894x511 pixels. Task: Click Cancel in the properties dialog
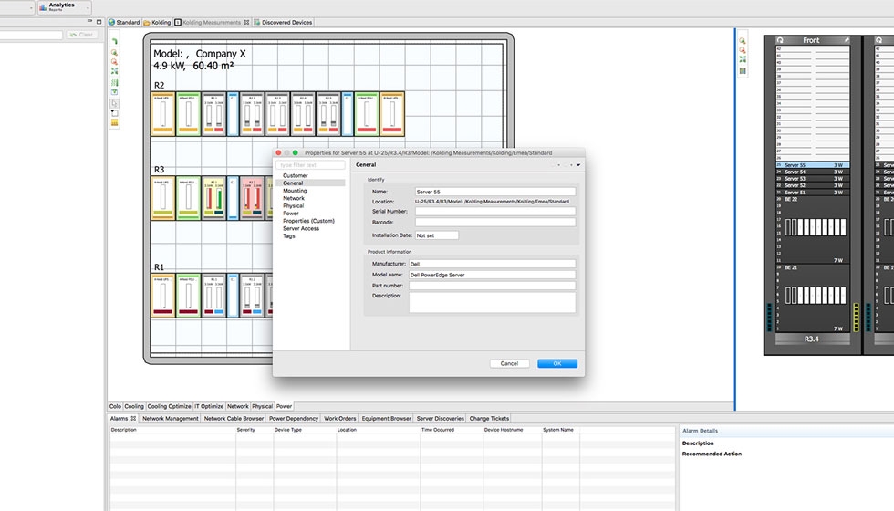pyautogui.click(x=509, y=363)
